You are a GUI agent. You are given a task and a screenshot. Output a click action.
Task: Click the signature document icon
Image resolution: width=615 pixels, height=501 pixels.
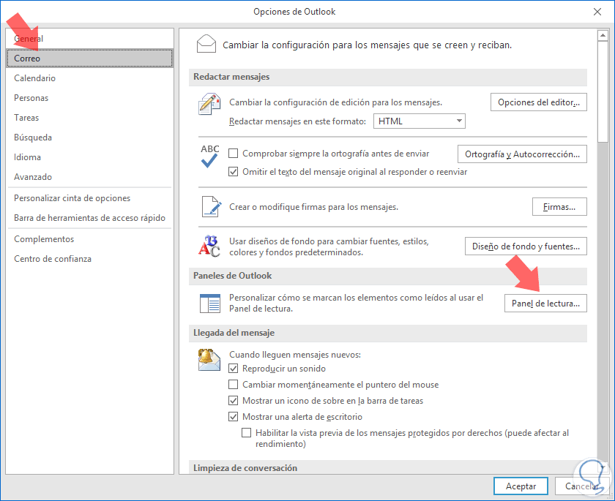[211, 206]
